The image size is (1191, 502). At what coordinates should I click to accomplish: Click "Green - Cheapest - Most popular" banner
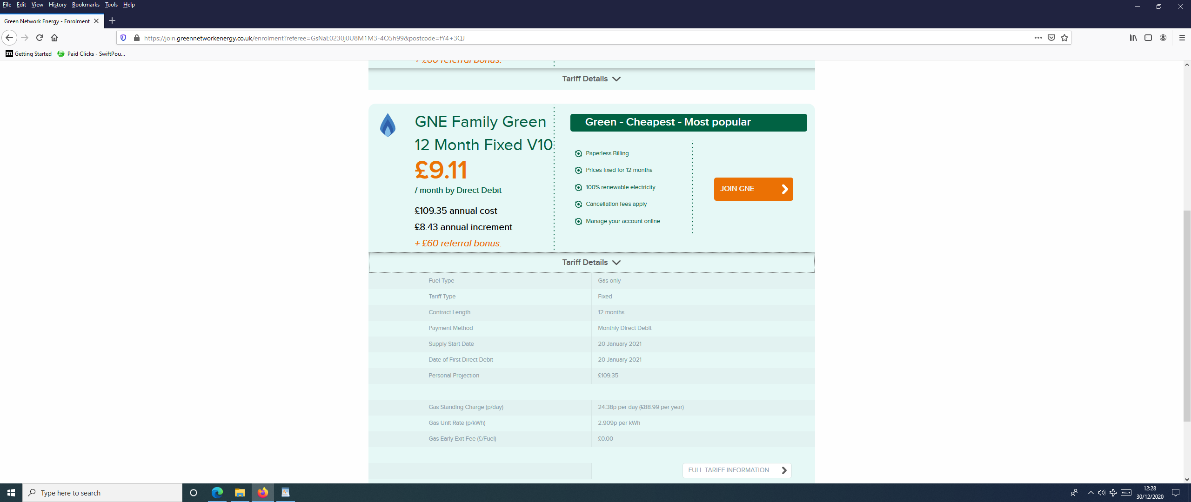coord(689,123)
